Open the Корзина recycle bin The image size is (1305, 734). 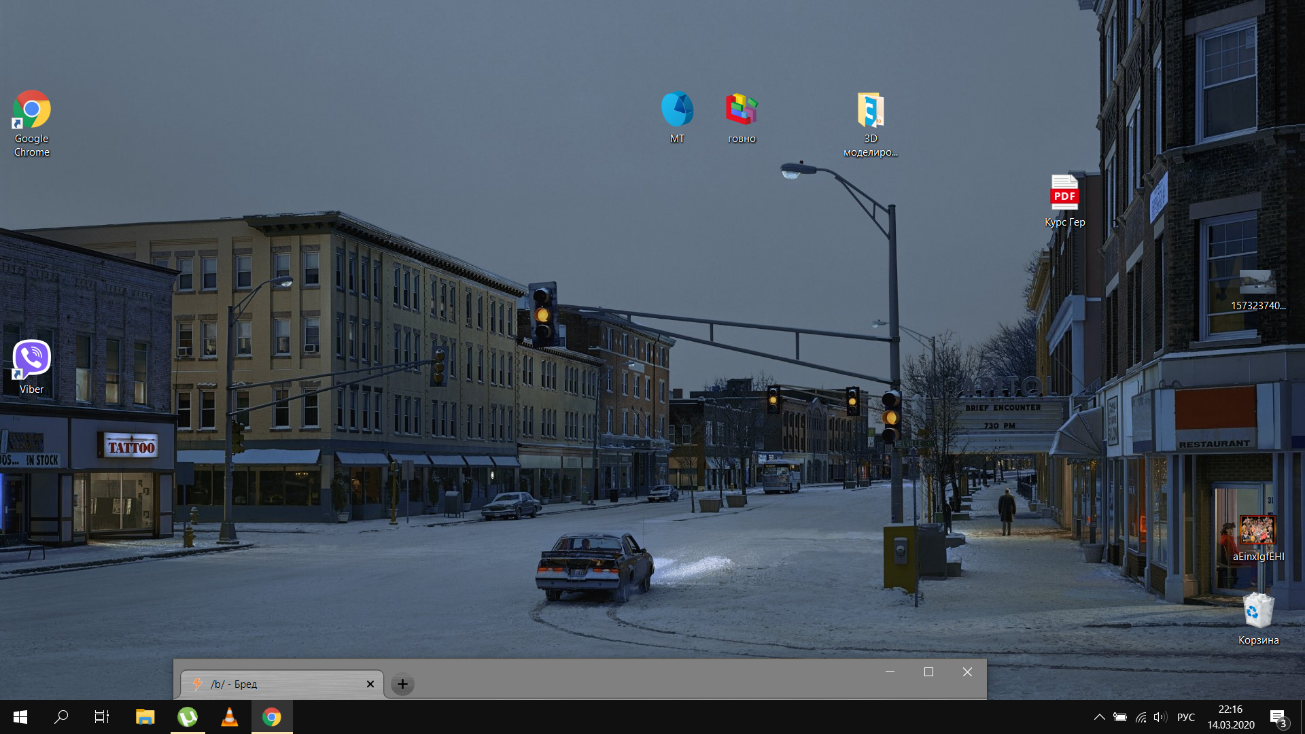click(x=1258, y=618)
